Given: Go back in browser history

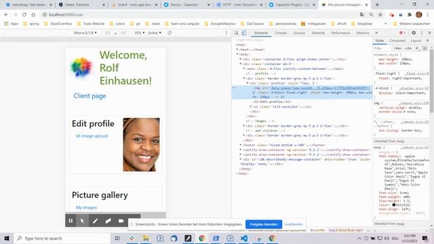Looking at the screenshot, I should 6,15.
